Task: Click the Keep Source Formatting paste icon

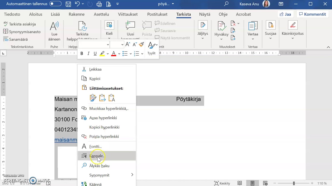Action: 93,98
